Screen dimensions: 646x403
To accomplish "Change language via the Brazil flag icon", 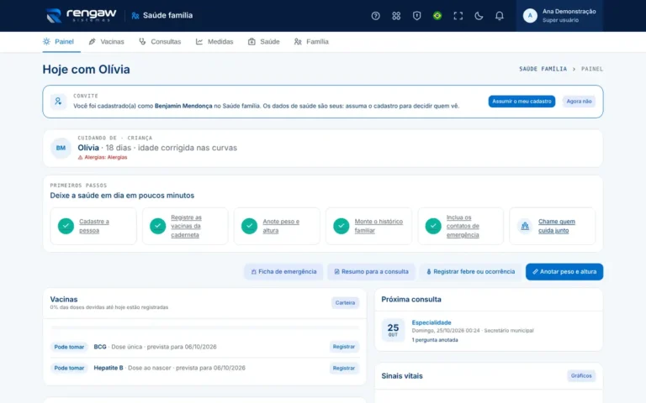I will (x=437, y=16).
